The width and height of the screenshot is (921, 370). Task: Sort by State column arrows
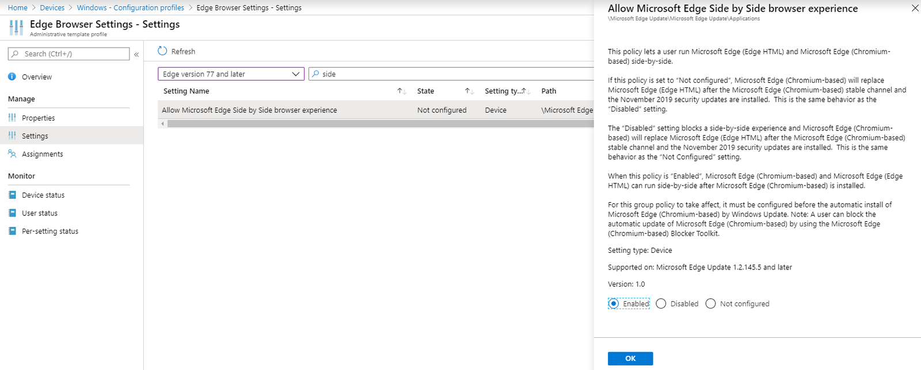click(469, 91)
